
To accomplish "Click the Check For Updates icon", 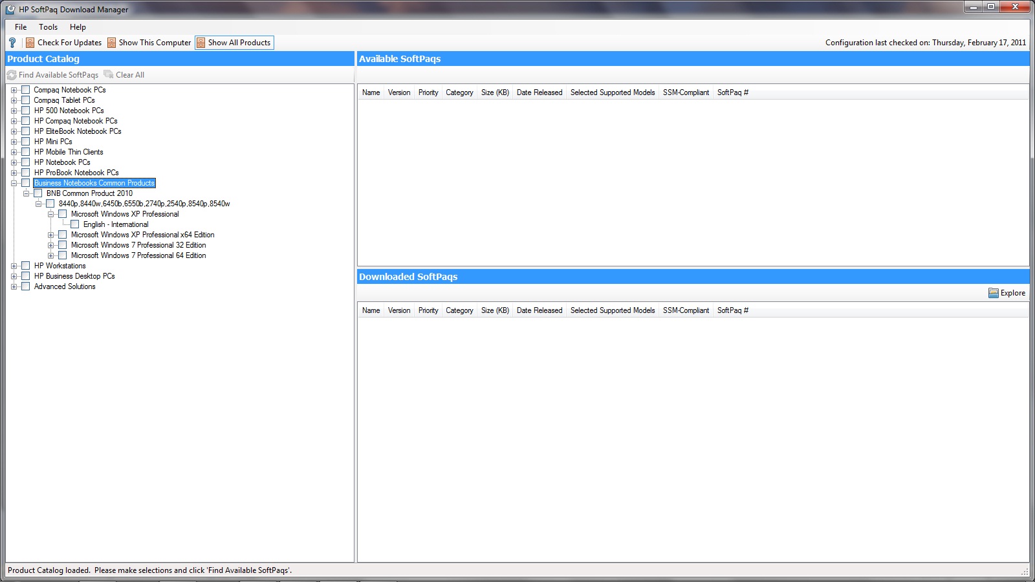I will coord(30,43).
